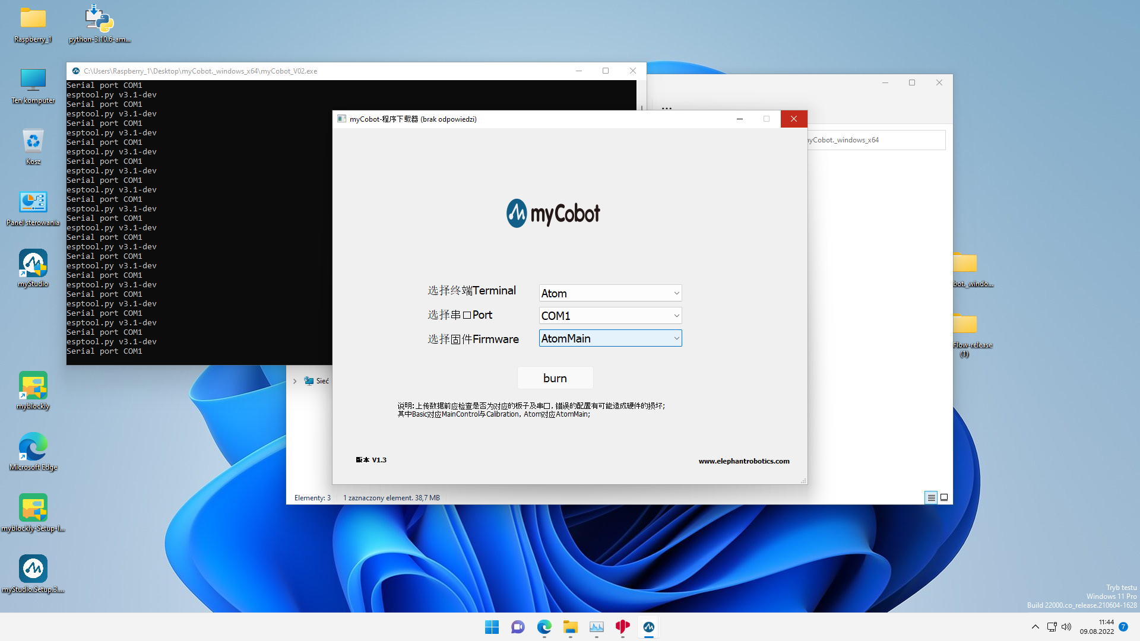
Task: Open the Raspberry_1 folder on desktop
Action: tap(33, 25)
